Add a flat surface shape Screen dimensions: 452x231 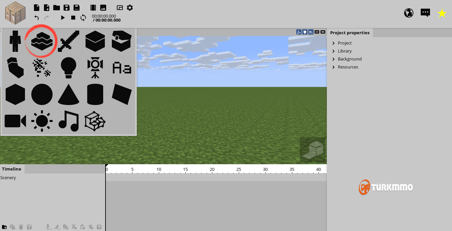[x=122, y=94]
